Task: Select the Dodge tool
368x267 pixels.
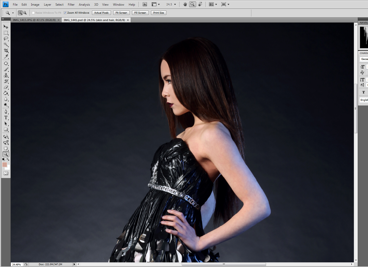Action: pos(6,105)
